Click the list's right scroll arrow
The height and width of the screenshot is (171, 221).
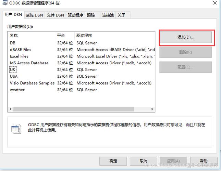(152, 109)
